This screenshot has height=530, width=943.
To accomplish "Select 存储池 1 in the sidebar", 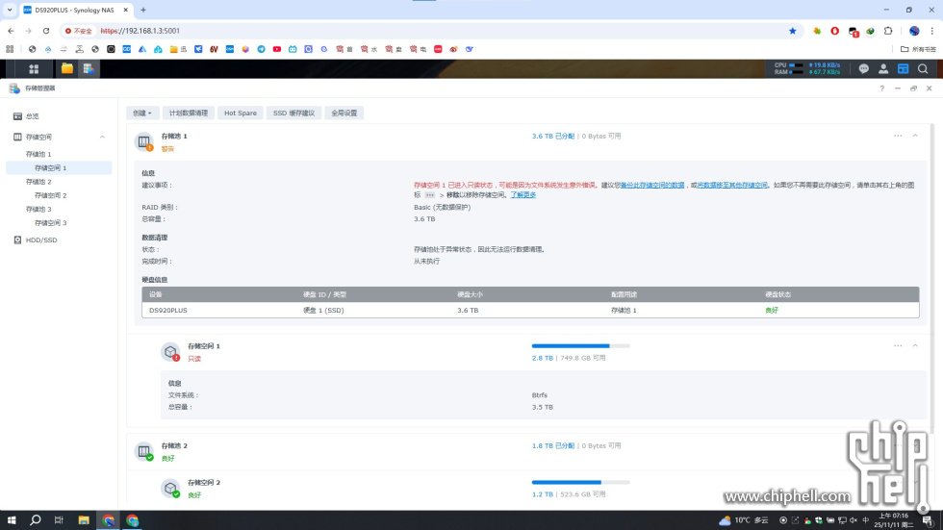I will (59, 154).
